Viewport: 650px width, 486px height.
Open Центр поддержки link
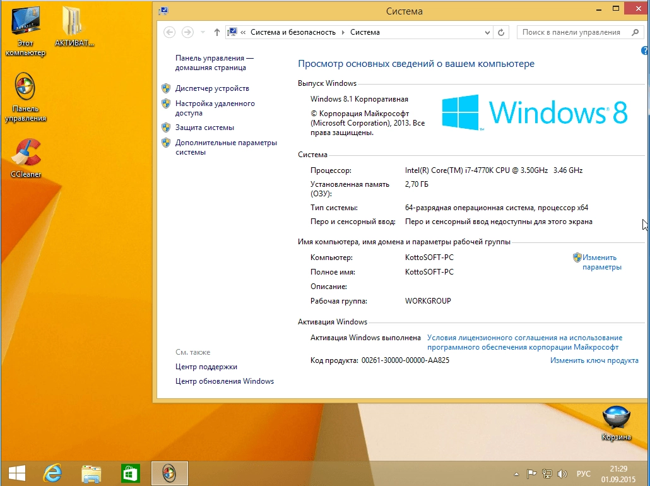[206, 367]
